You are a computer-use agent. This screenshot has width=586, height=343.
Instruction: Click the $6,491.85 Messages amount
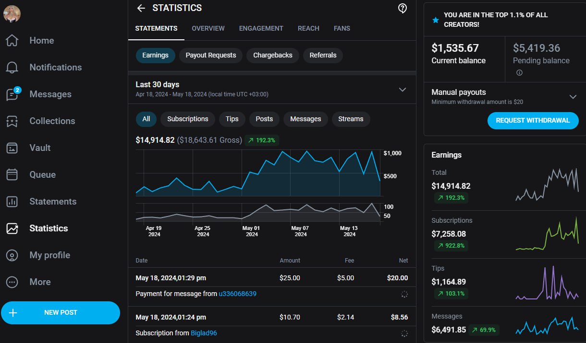point(449,330)
